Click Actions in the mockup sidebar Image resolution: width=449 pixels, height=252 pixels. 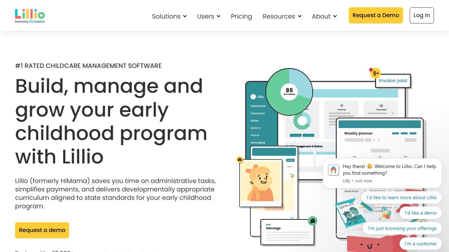coord(255,128)
